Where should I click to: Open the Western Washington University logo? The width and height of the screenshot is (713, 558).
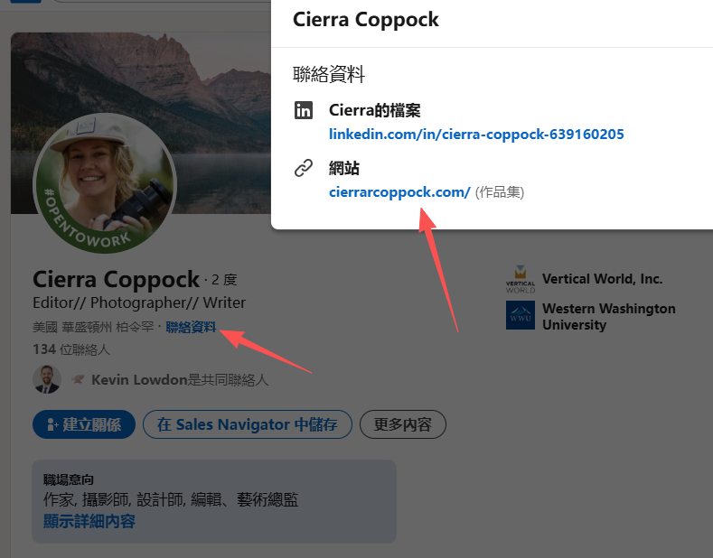click(x=520, y=316)
